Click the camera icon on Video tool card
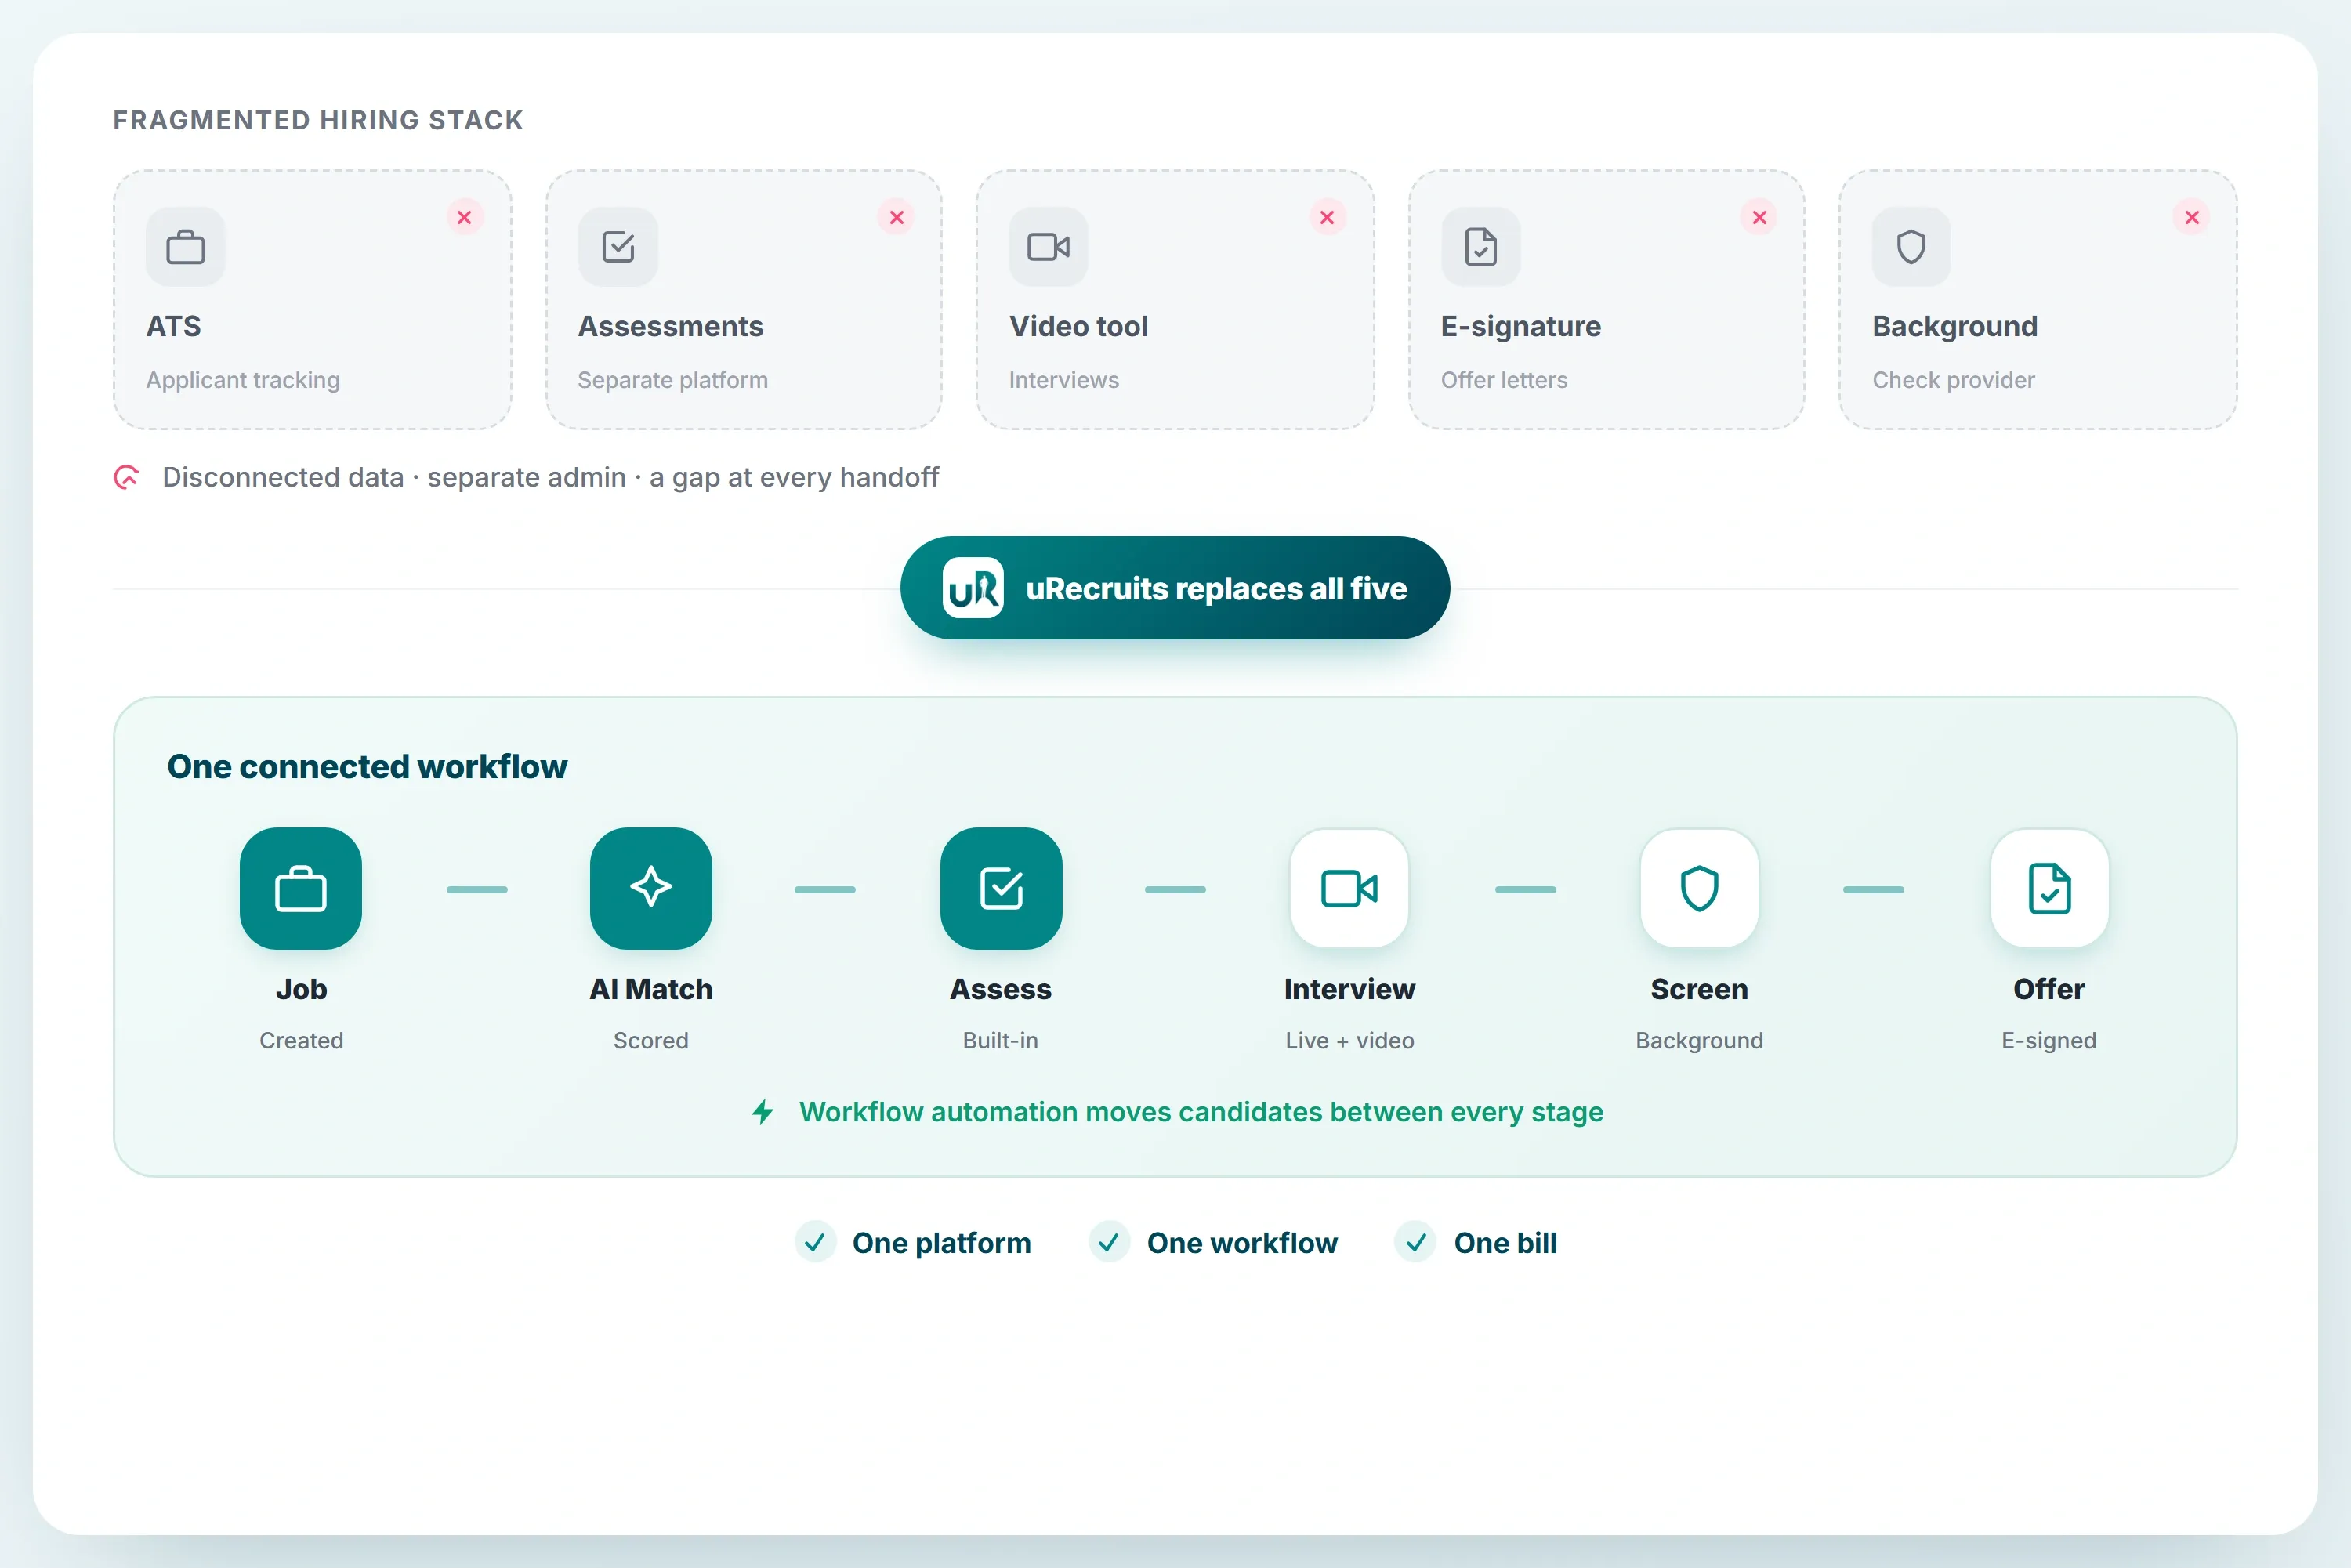2351x1568 pixels. [x=1049, y=247]
